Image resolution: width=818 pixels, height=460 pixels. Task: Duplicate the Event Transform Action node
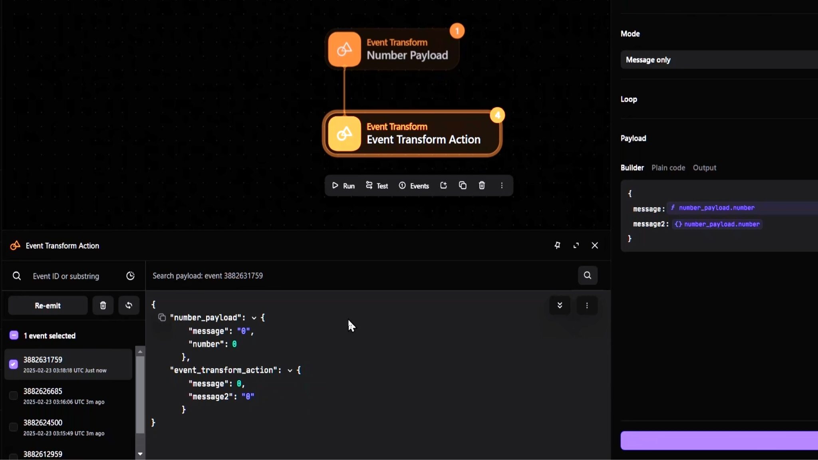click(462, 185)
